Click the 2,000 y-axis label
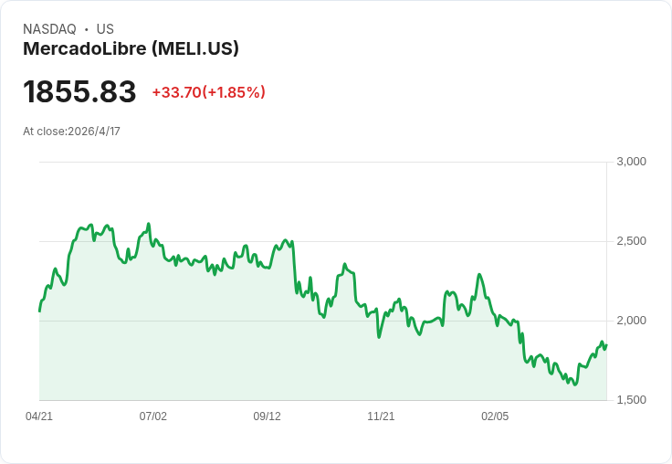672x464 pixels. click(x=631, y=321)
